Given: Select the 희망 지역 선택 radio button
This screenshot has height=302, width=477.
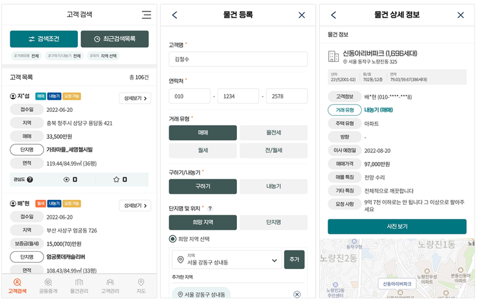Looking at the screenshot, I should pyautogui.click(x=173, y=239).
